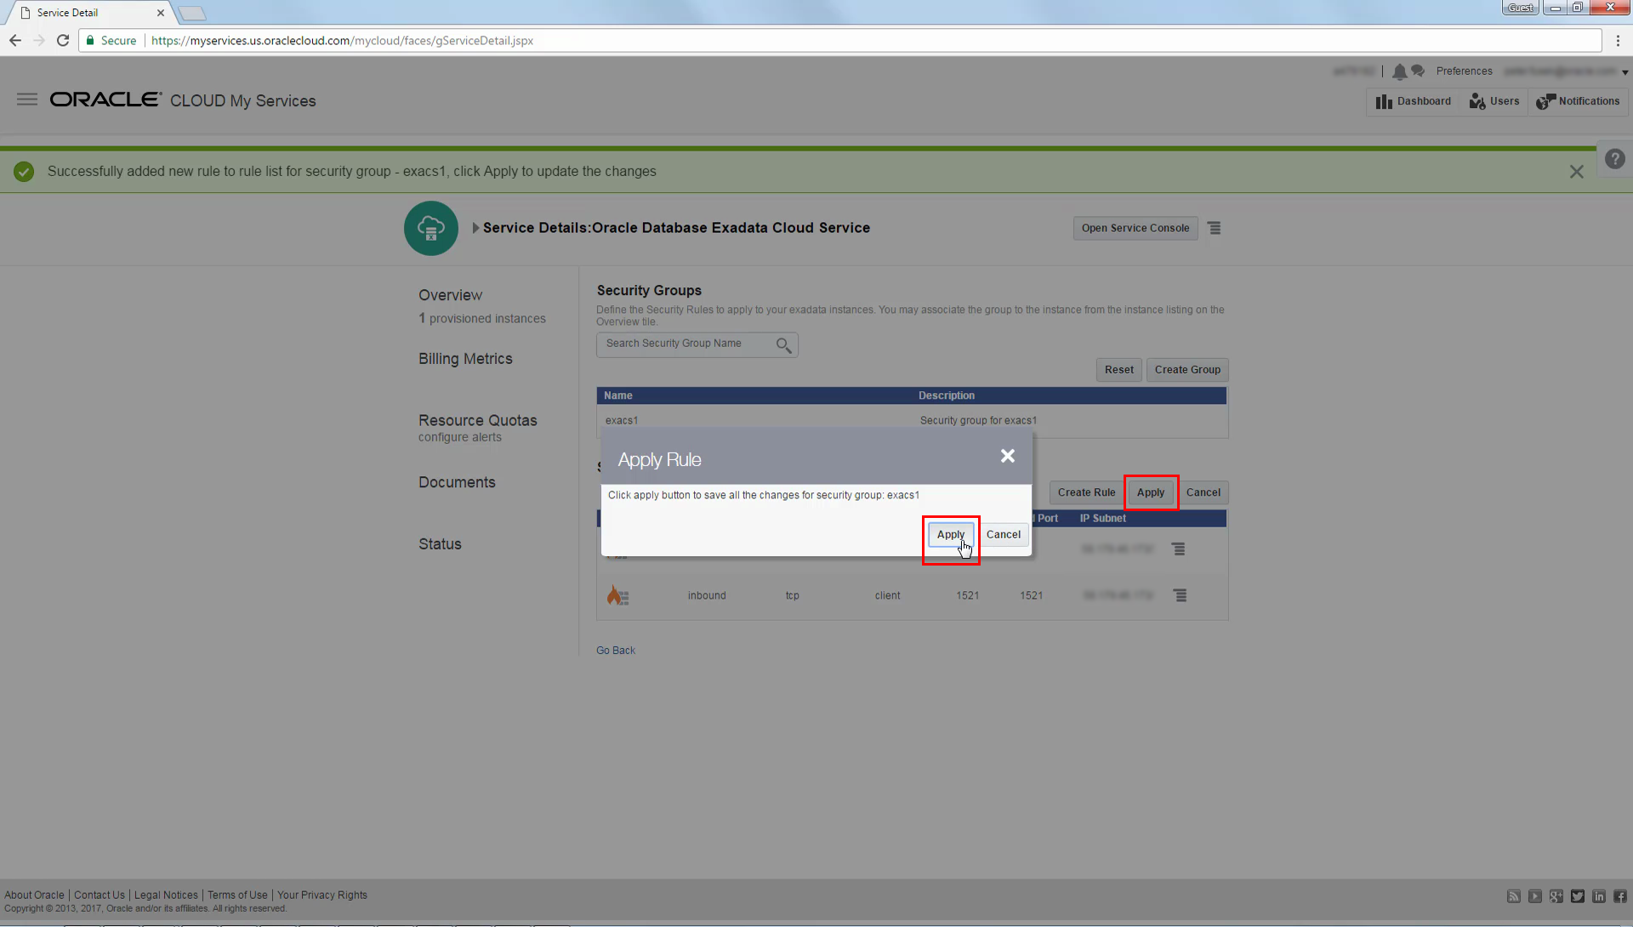Click the browser address bar URL
The width and height of the screenshot is (1633, 927).
tap(342, 40)
